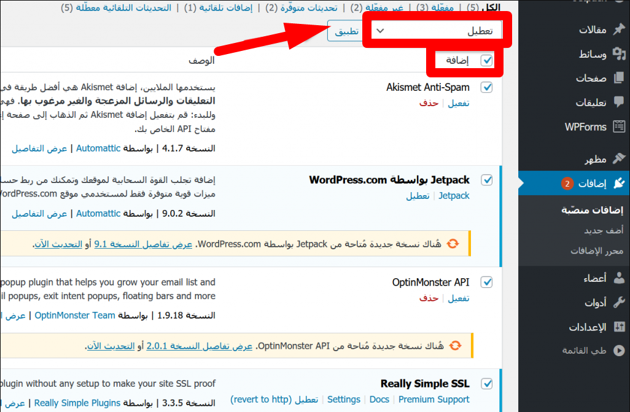This screenshot has width=630, height=412.
Task: Click the OptinMonster API update refresh icon
Action: click(x=455, y=345)
